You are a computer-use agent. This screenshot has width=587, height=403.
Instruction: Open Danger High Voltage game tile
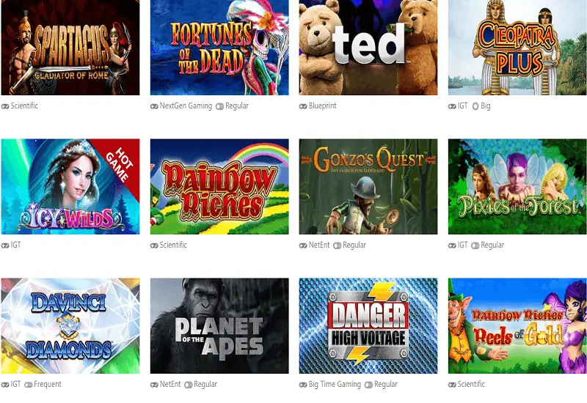[368, 325]
